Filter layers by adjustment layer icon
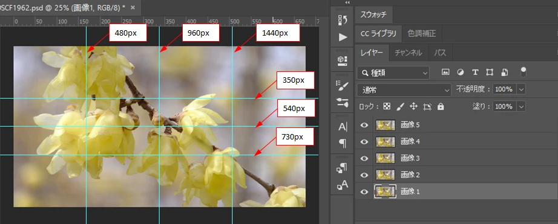The width and height of the screenshot is (558, 224). 461,72
